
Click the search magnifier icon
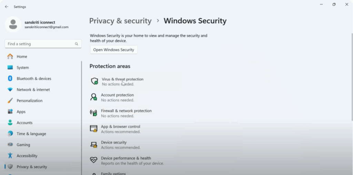(77, 44)
